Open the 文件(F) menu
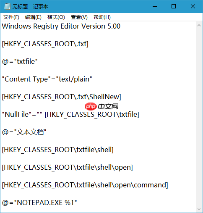This screenshot has width=203, height=213. pyautogui.click(x=11, y=17)
